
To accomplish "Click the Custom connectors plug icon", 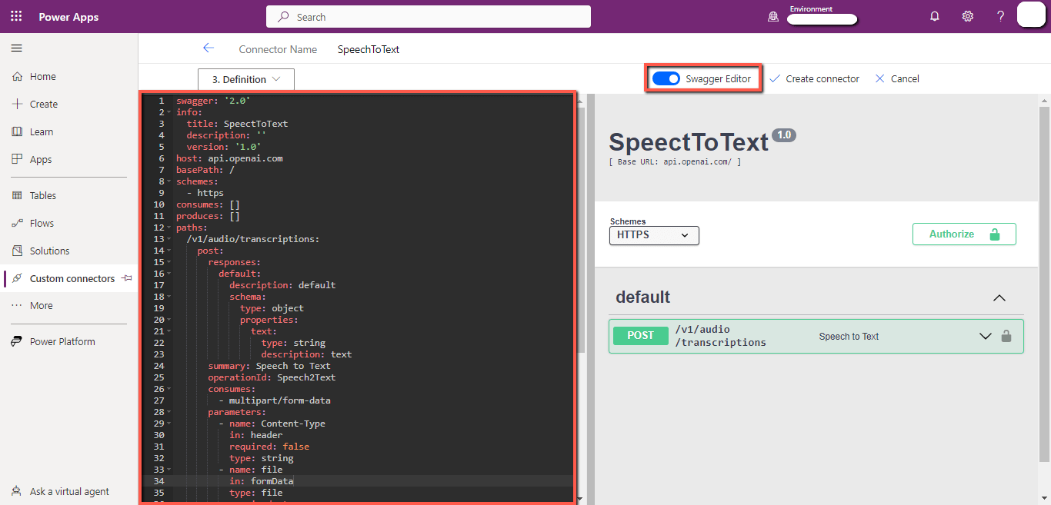I will tap(17, 278).
